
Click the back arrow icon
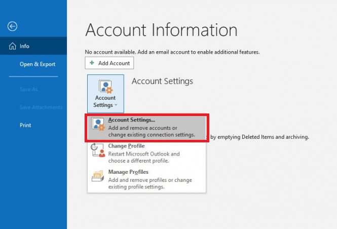pos(13,26)
